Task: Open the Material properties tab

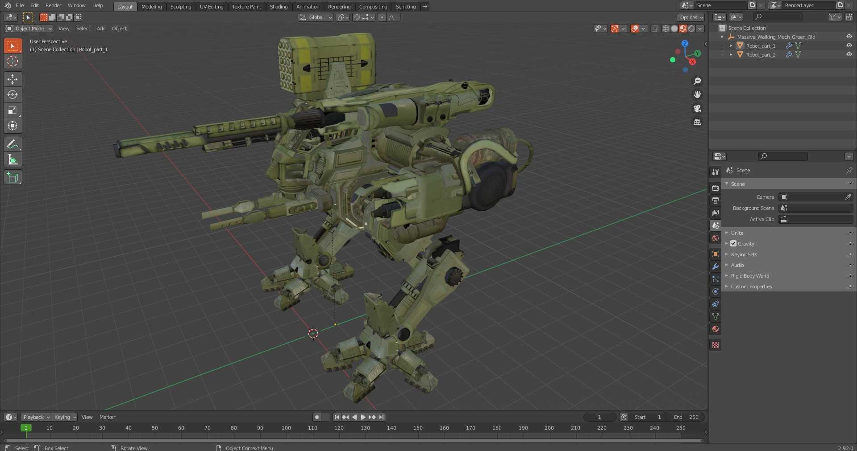Action: 716,329
